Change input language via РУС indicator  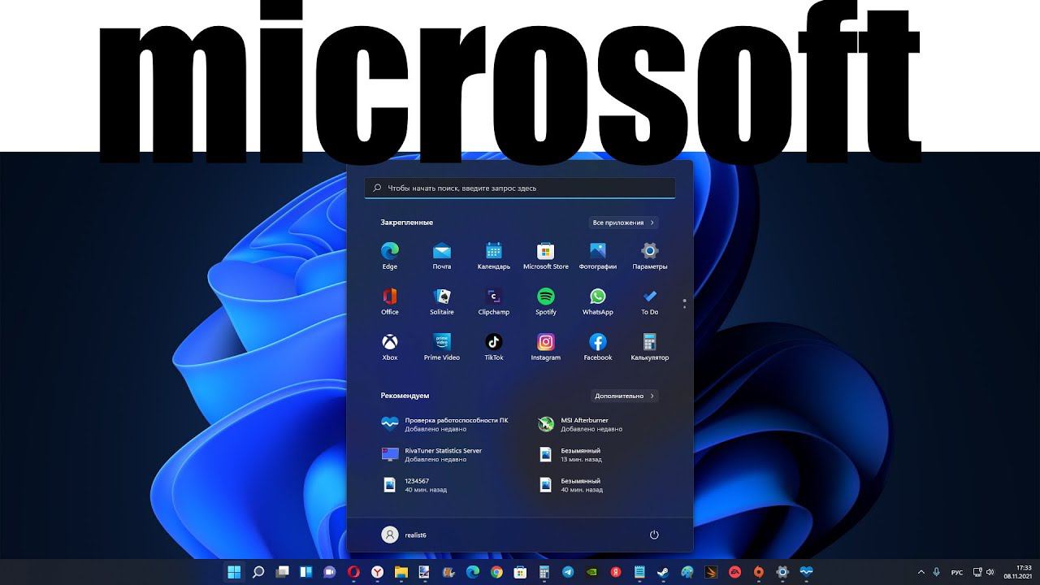(x=957, y=572)
